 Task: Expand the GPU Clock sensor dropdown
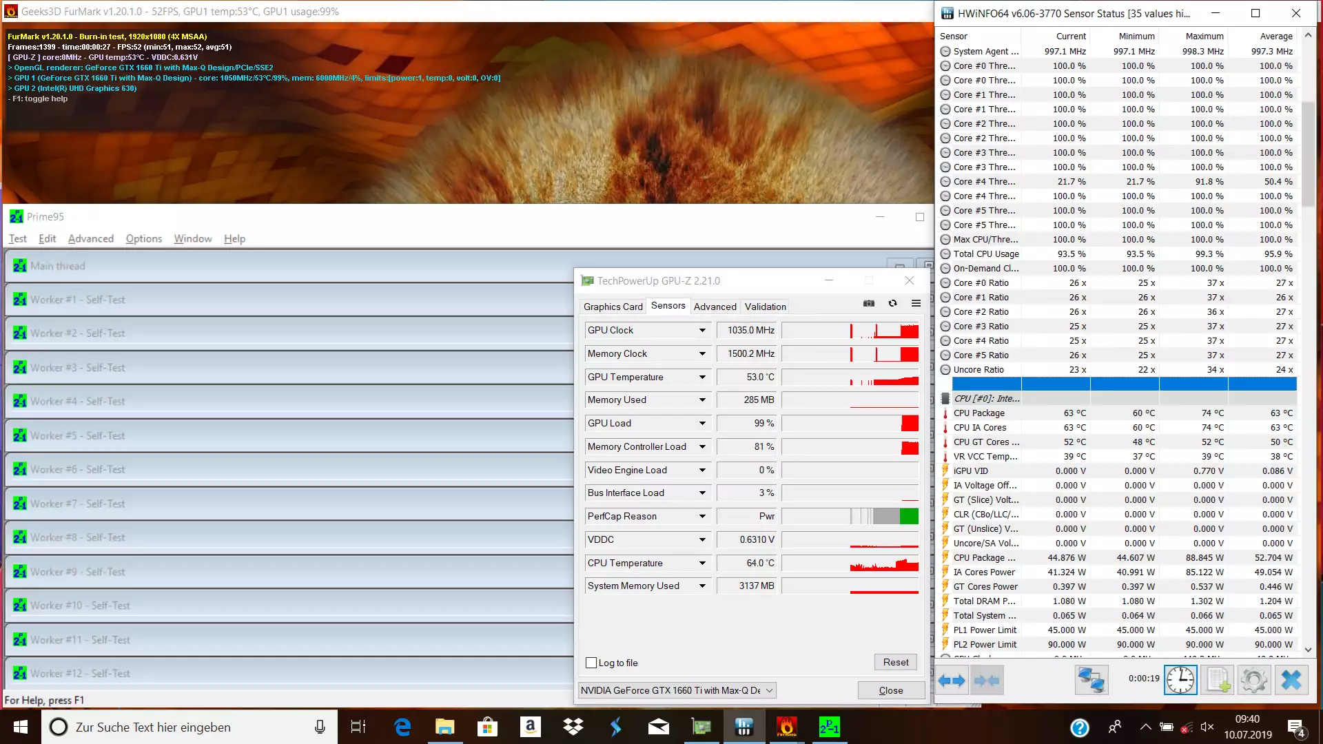pyautogui.click(x=702, y=331)
